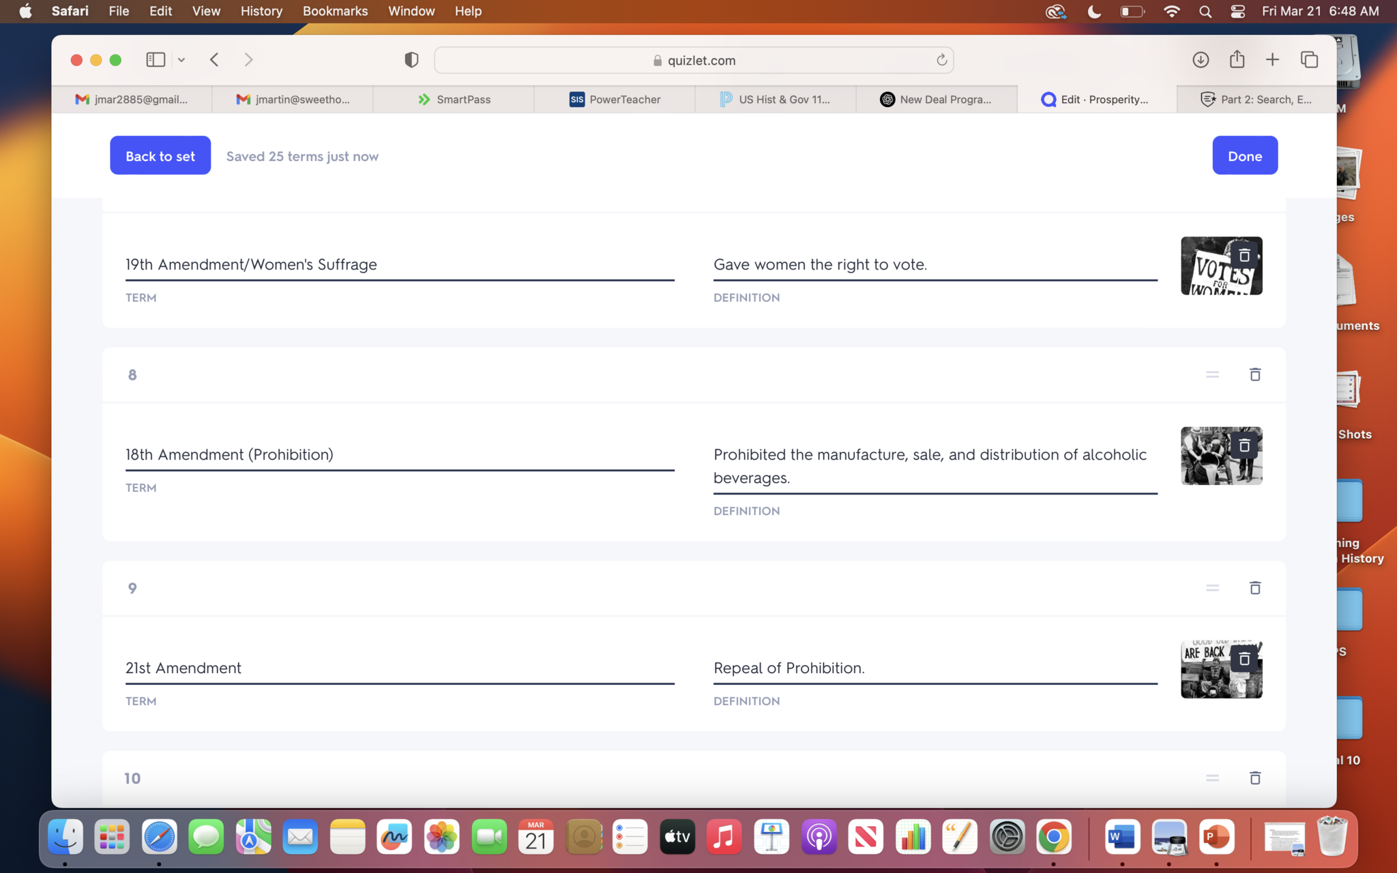Screen dimensions: 1397x873
Task: Open Safari share sheet
Action: (1237, 60)
